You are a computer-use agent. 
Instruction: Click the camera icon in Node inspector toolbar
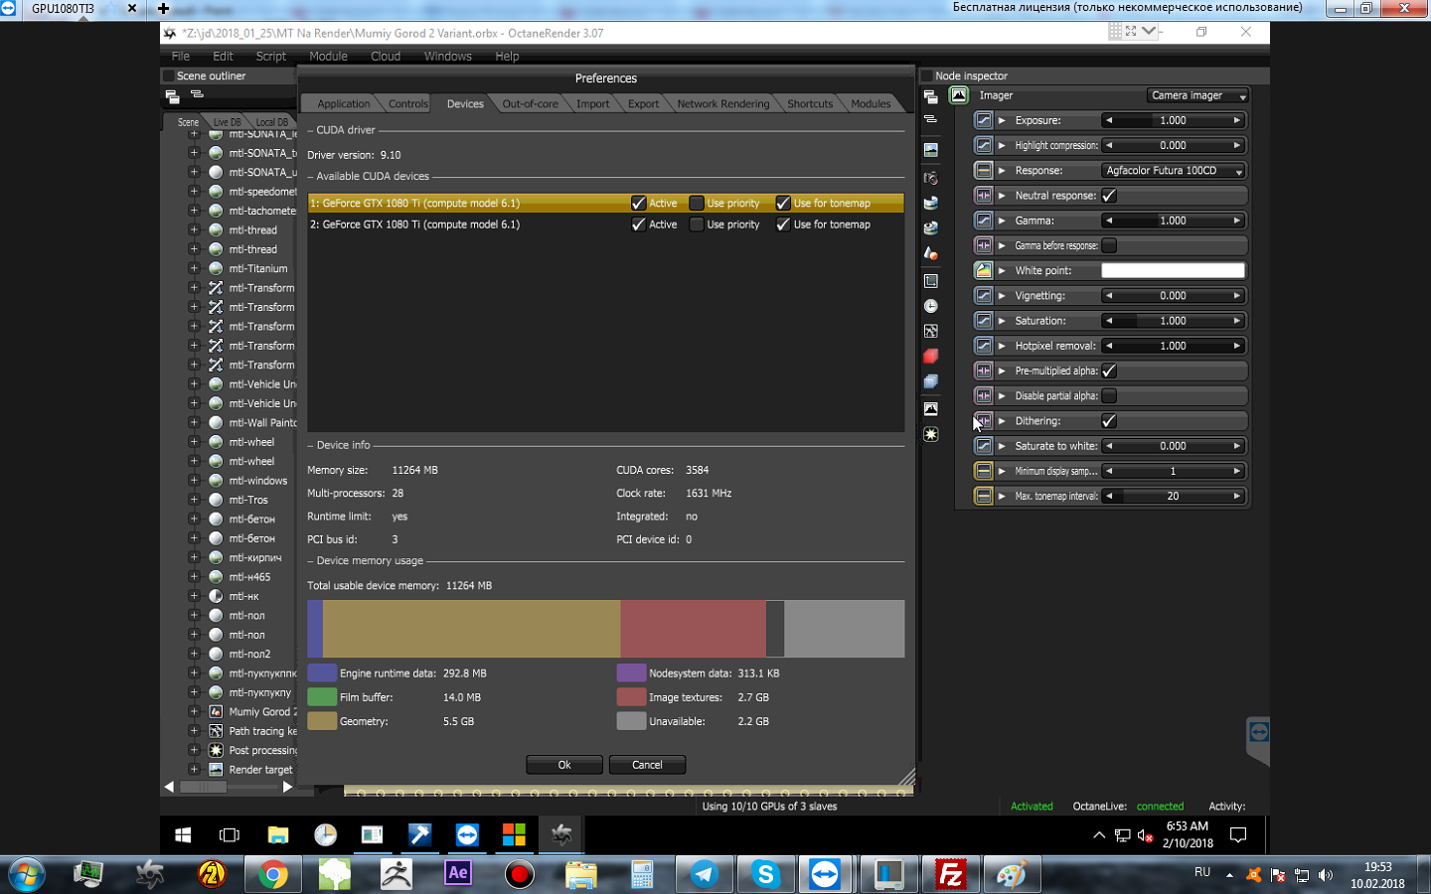click(x=930, y=178)
